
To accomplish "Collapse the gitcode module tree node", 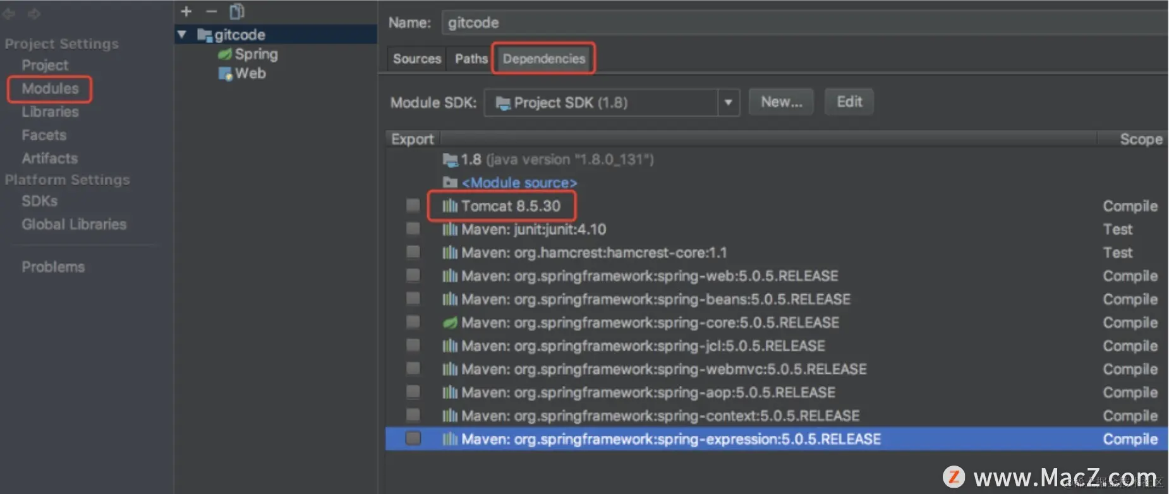I will point(182,35).
